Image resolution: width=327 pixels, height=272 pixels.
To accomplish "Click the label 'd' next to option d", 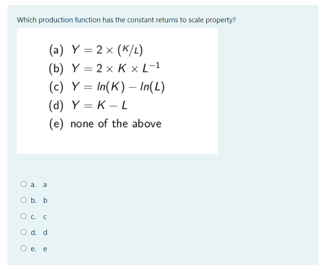I will click(x=45, y=233).
